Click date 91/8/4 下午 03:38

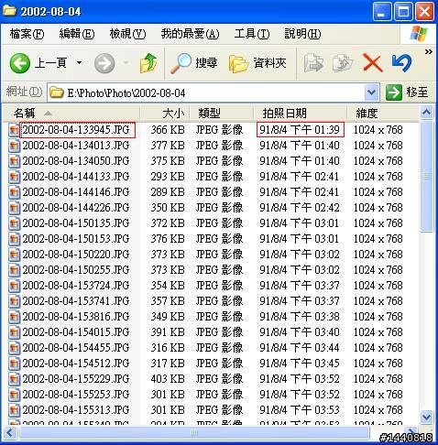[300, 317]
